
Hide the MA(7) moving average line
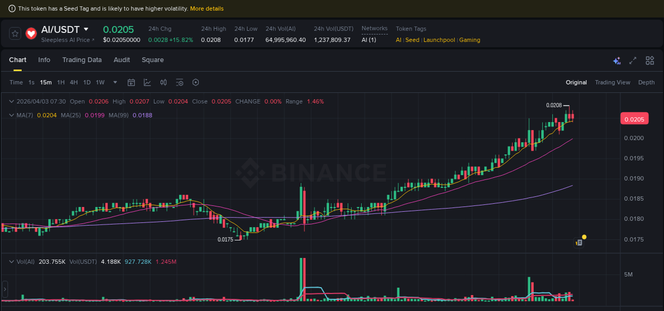pos(24,115)
